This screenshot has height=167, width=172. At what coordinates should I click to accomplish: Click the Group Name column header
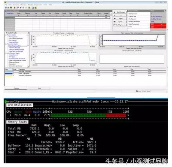(x=10, y=13)
